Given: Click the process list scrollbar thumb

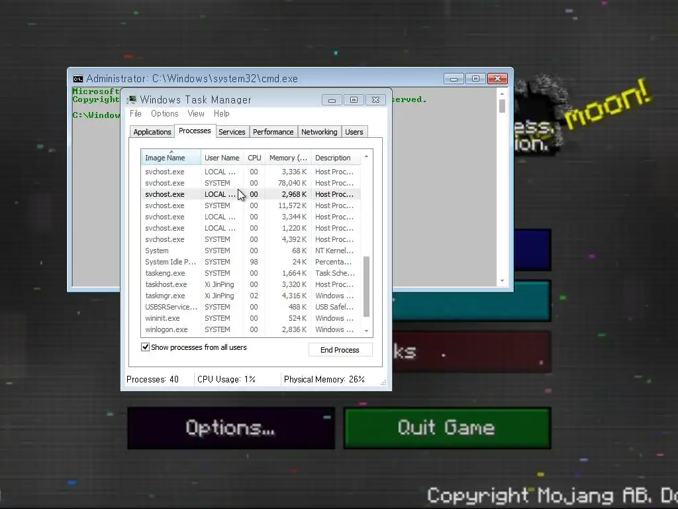Looking at the screenshot, I should (x=366, y=286).
